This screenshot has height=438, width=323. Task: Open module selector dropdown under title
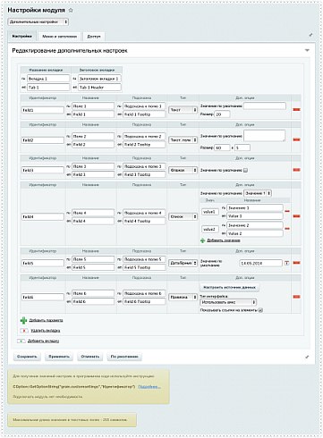click(38, 21)
